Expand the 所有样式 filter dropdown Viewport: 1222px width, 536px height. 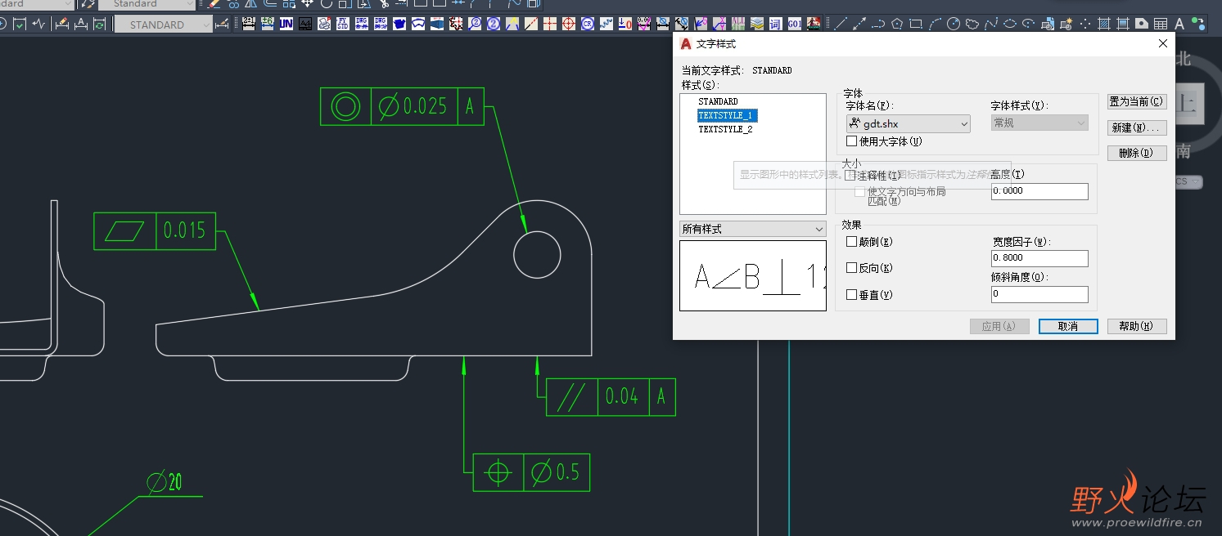pos(752,230)
